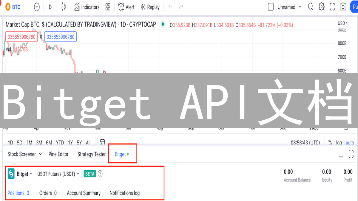Set the range to 1D
This screenshot has height=201, width=358.
pyautogui.click(x=10, y=143)
